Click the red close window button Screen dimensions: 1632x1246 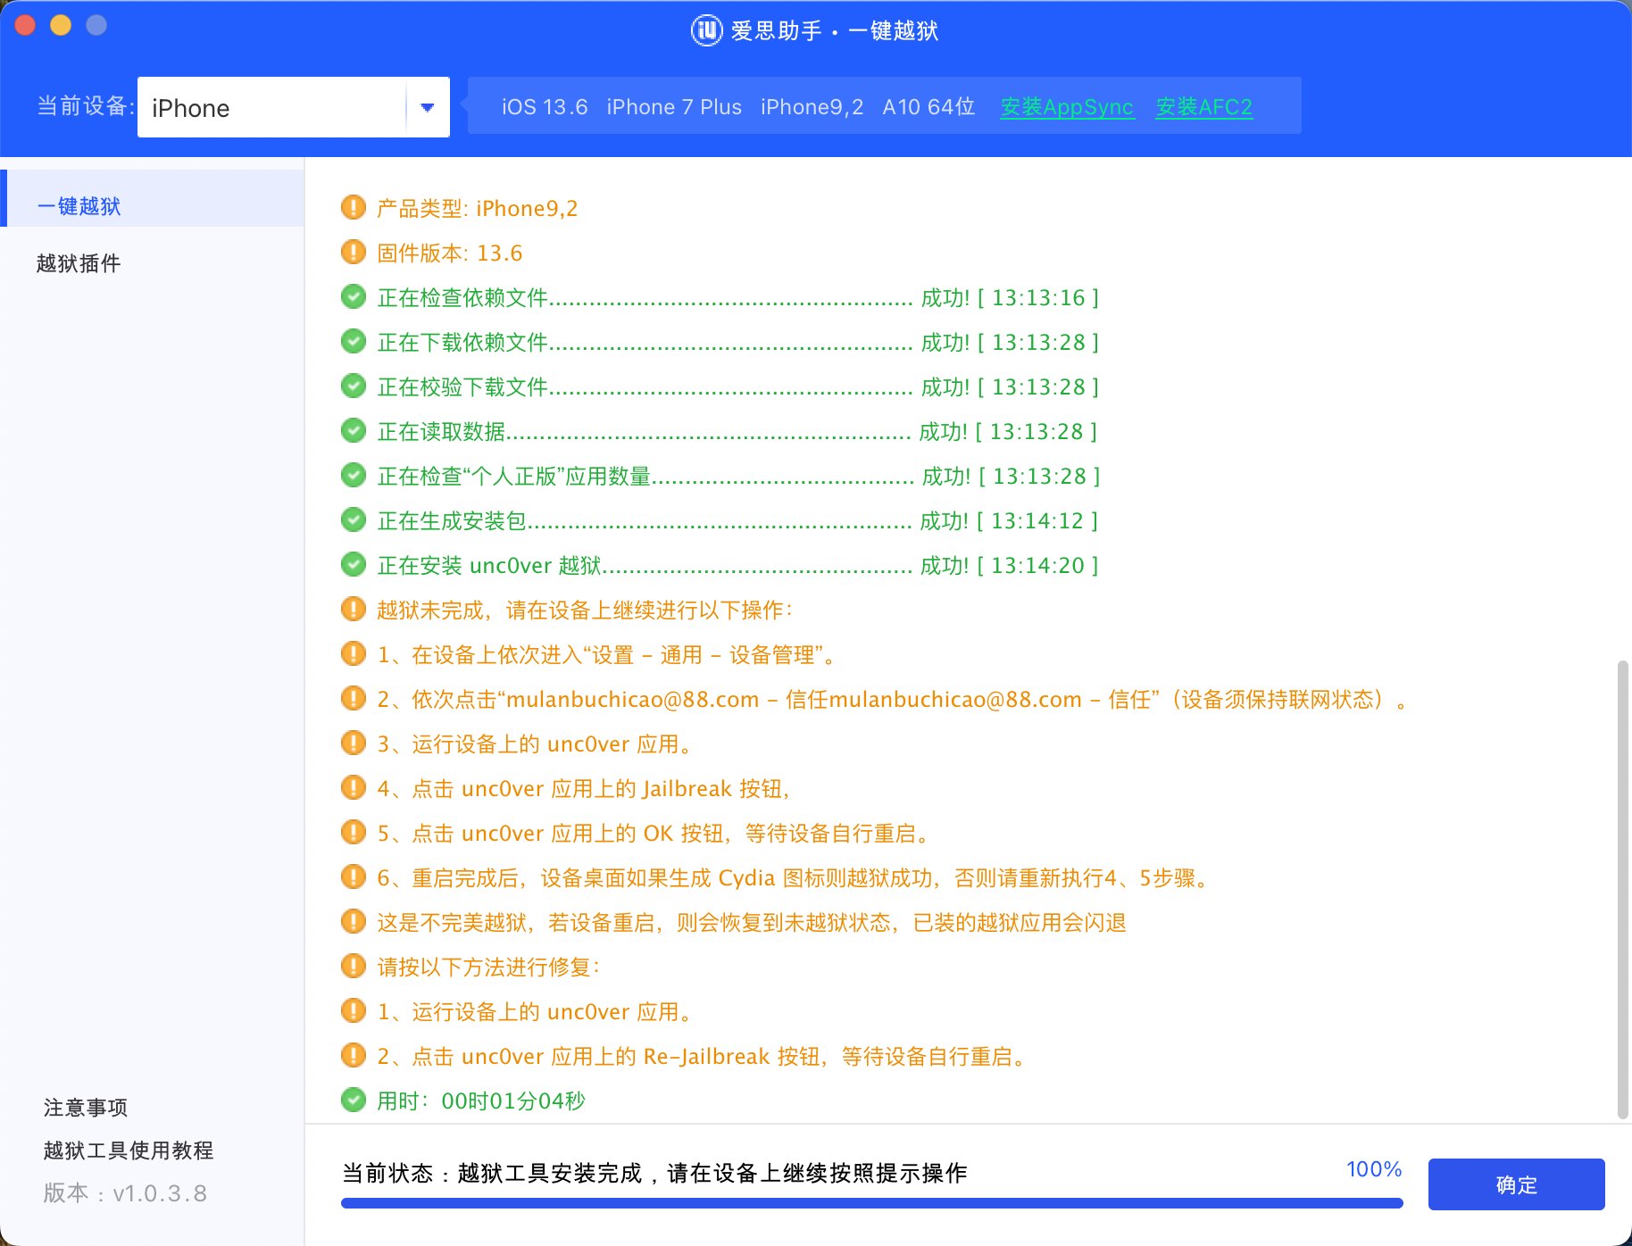[25, 26]
